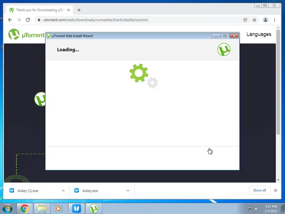
Task: Click the Chrome taskbar icon
Action: [25, 208]
